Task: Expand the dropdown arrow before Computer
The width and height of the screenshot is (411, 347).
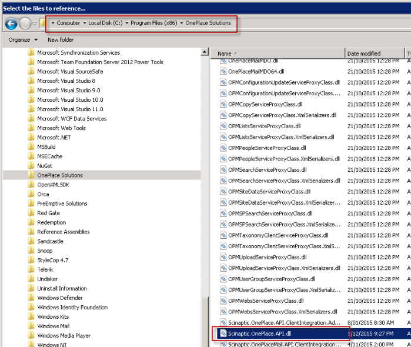Action: pos(53,23)
